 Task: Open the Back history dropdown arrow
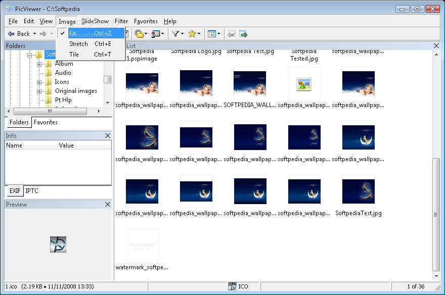coord(34,34)
